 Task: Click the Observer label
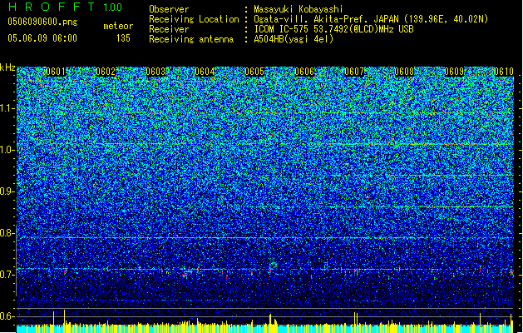click(169, 9)
